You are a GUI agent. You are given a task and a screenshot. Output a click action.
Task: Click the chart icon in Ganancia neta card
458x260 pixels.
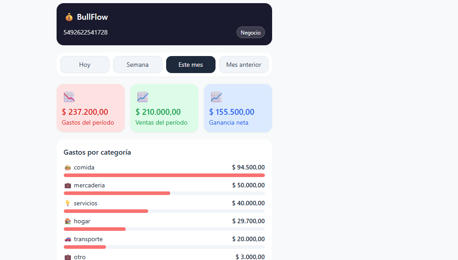(x=216, y=97)
